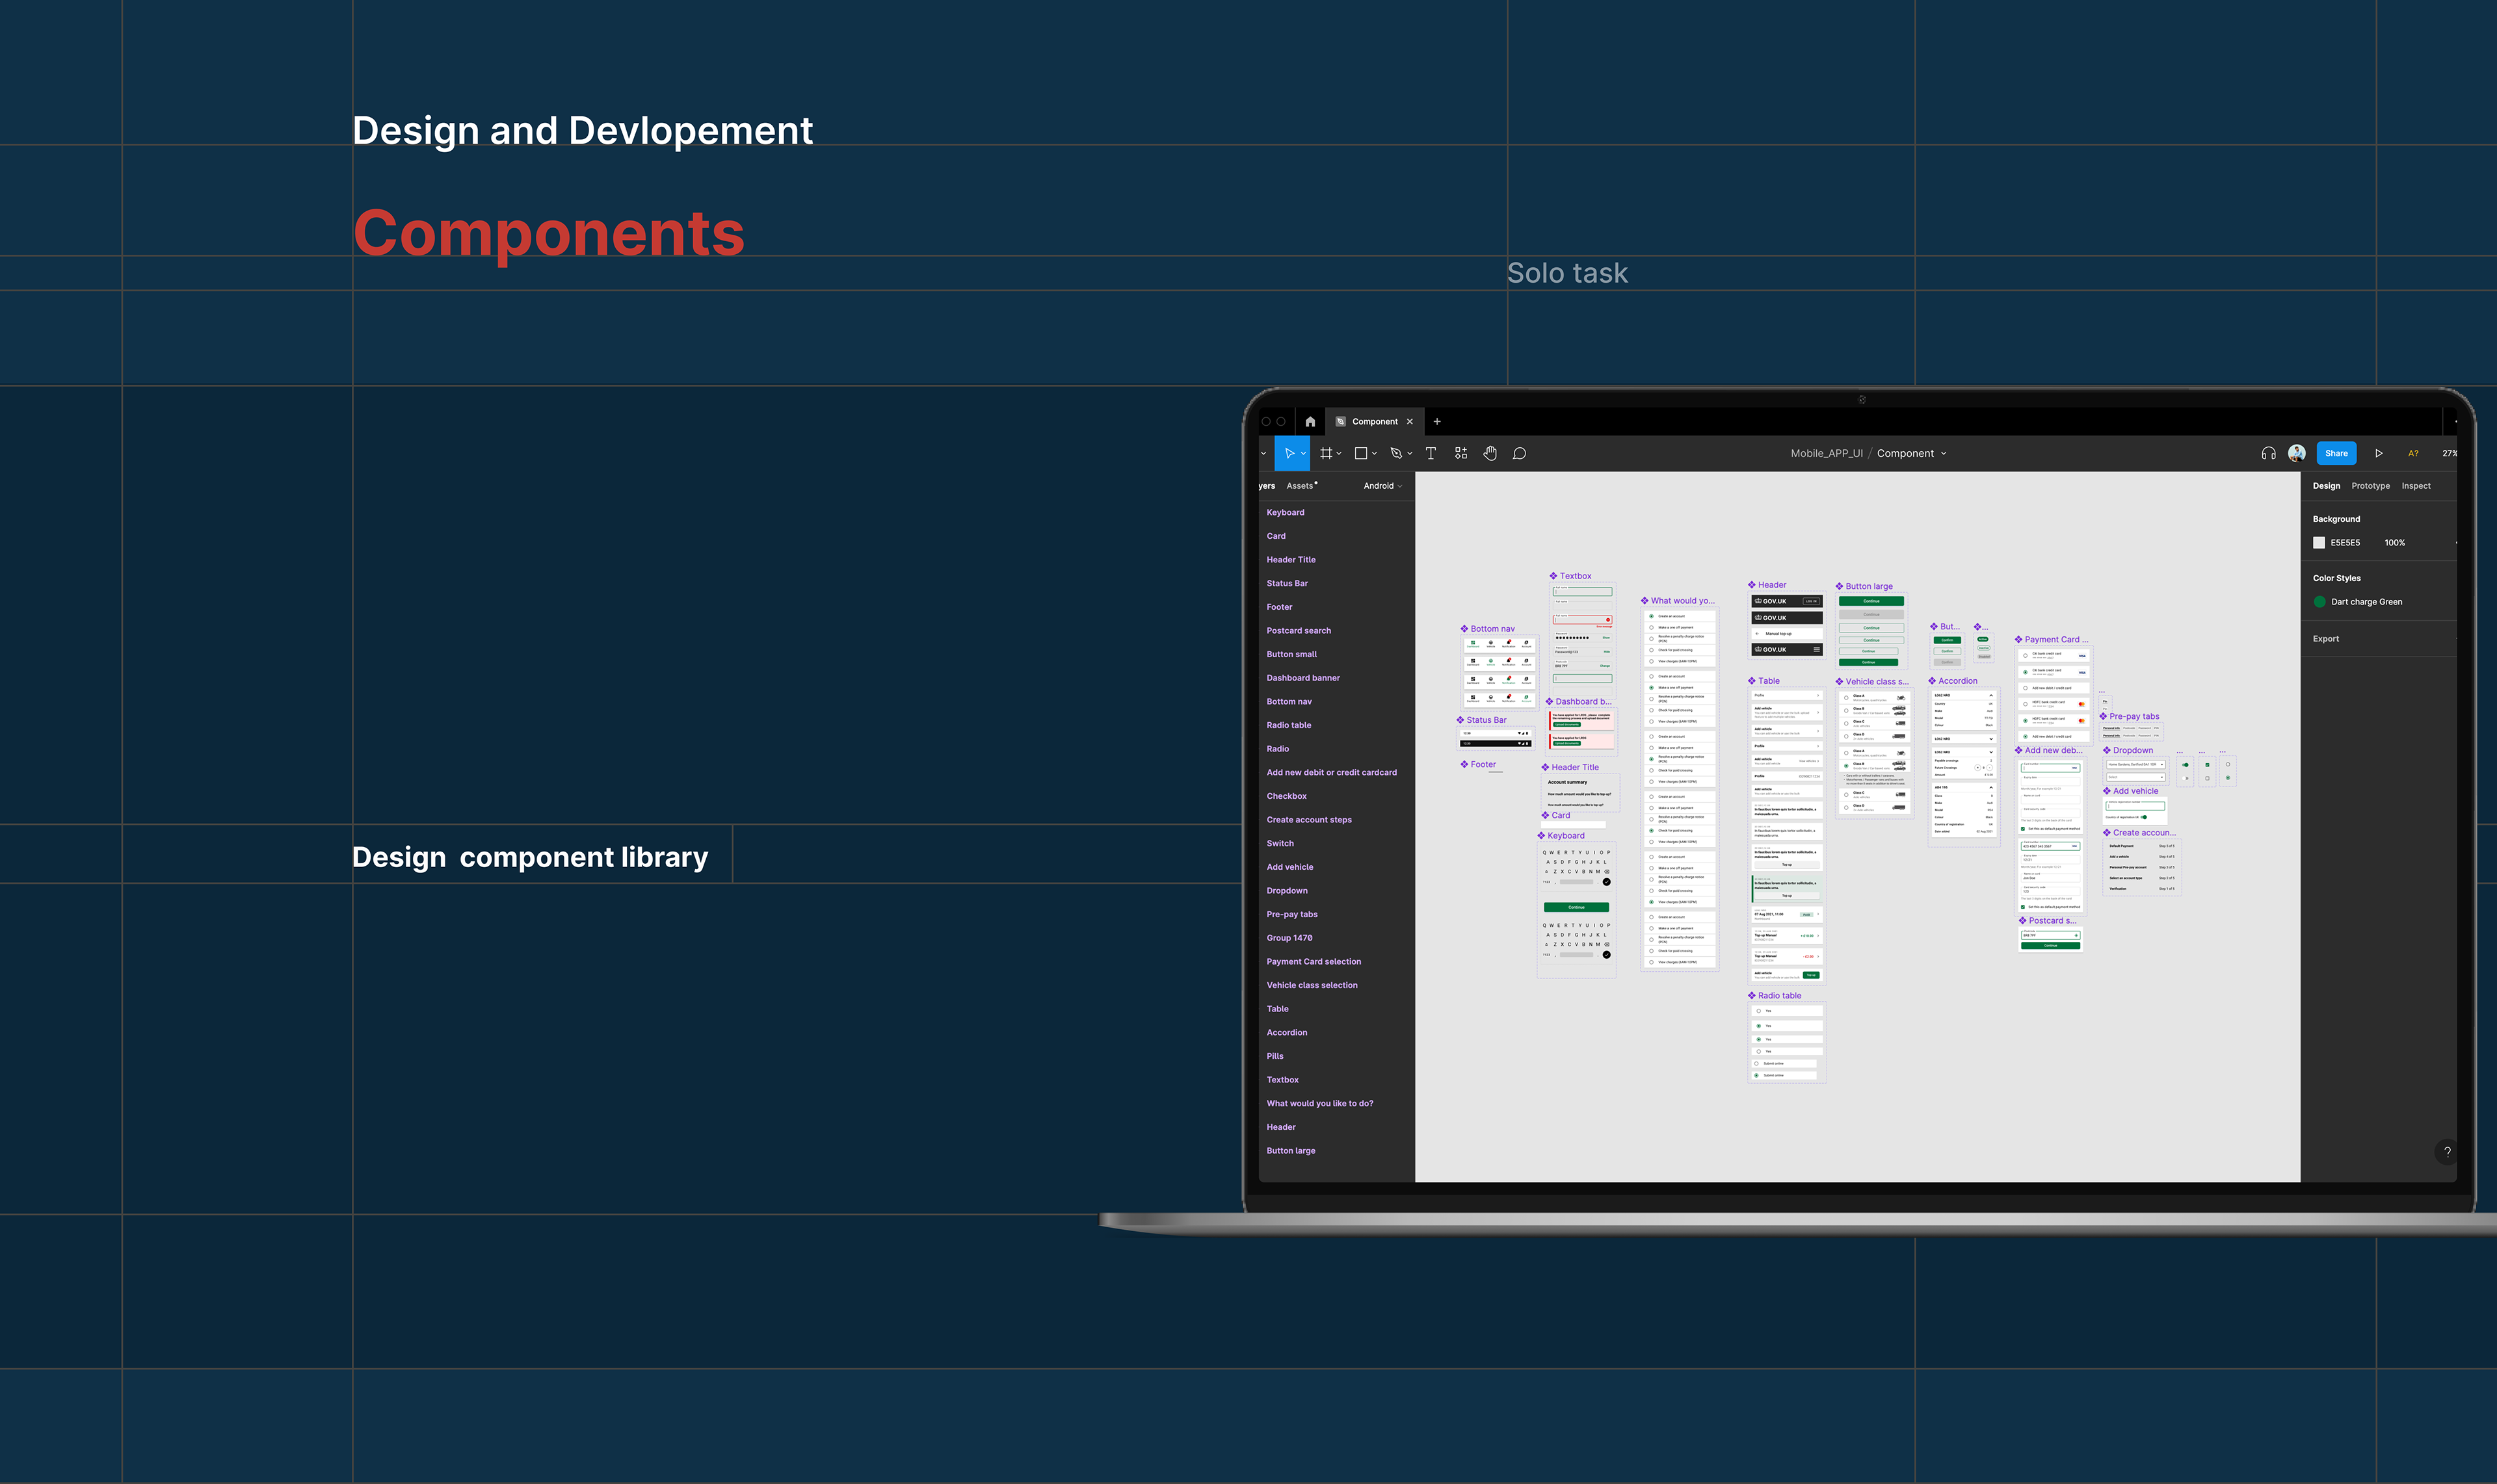2497x1484 pixels.
Task: Activate the Comment tool
Action: 1520,454
